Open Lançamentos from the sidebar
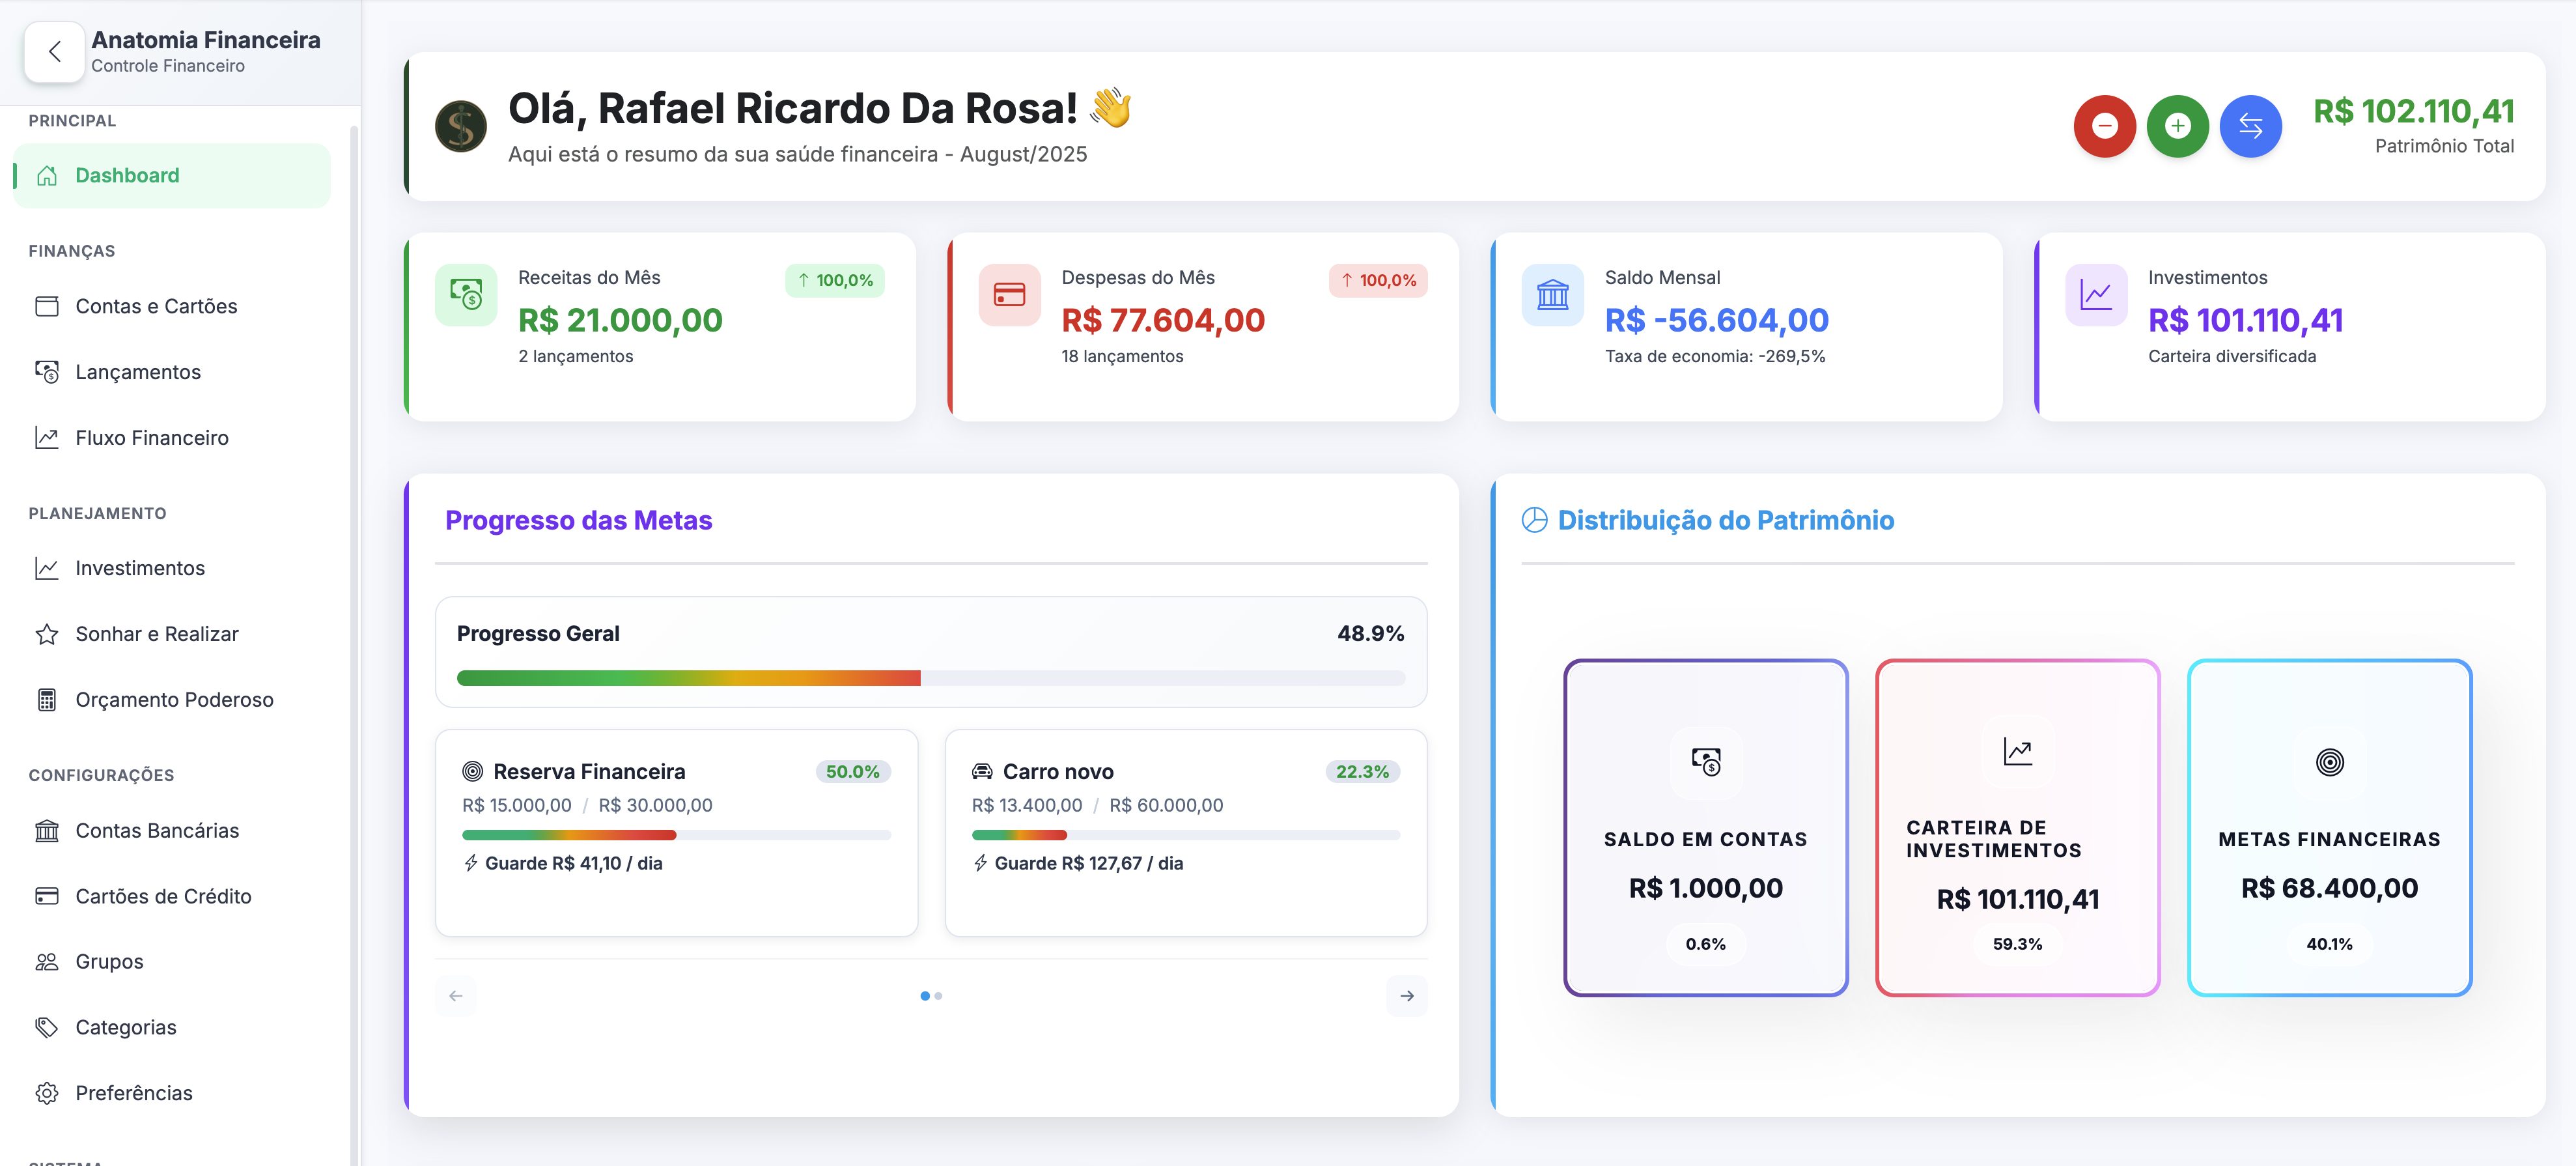This screenshot has width=2576, height=1166. tap(138, 371)
